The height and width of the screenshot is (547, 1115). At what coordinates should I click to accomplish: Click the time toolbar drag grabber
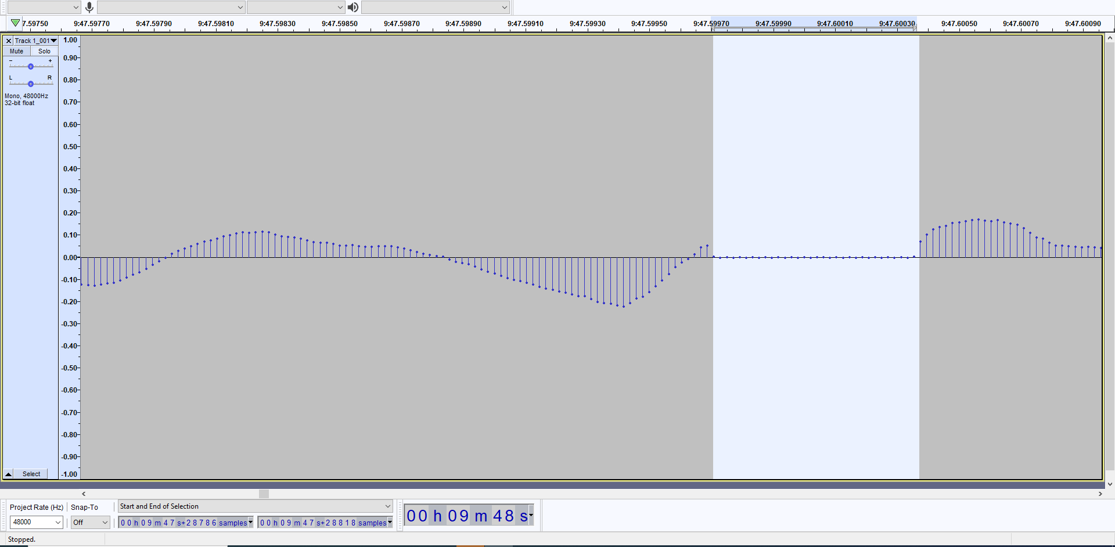(x=400, y=515)
